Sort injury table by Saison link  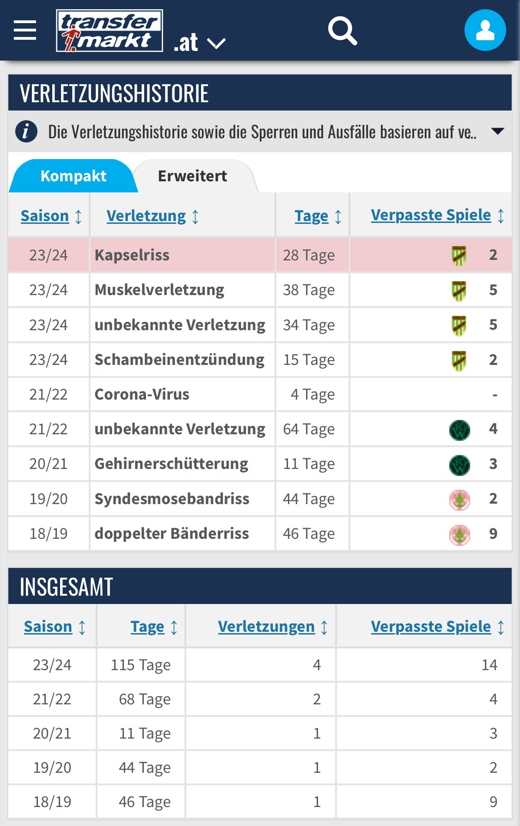pyautogui.click(x=45, y=216)
